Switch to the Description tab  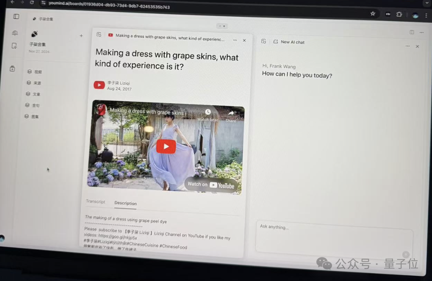point(126,203)
